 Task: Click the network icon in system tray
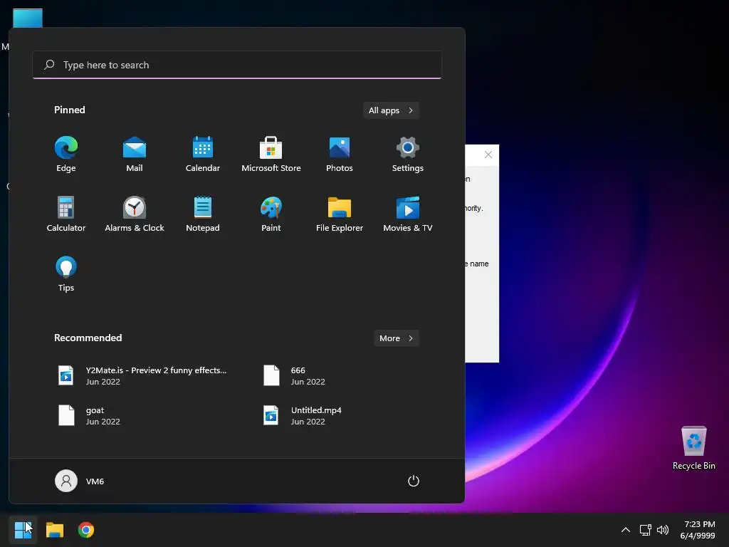[645, 530]
